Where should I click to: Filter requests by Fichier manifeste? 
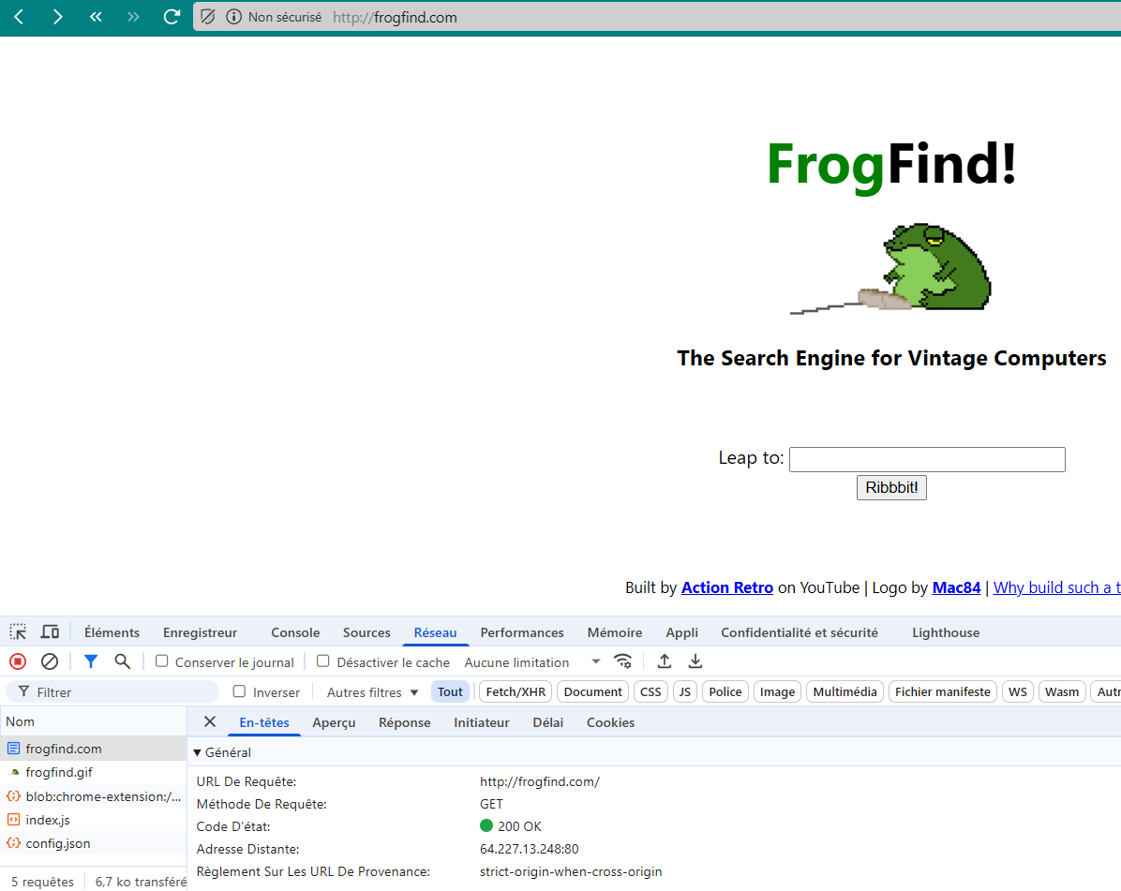click(942, 691)
